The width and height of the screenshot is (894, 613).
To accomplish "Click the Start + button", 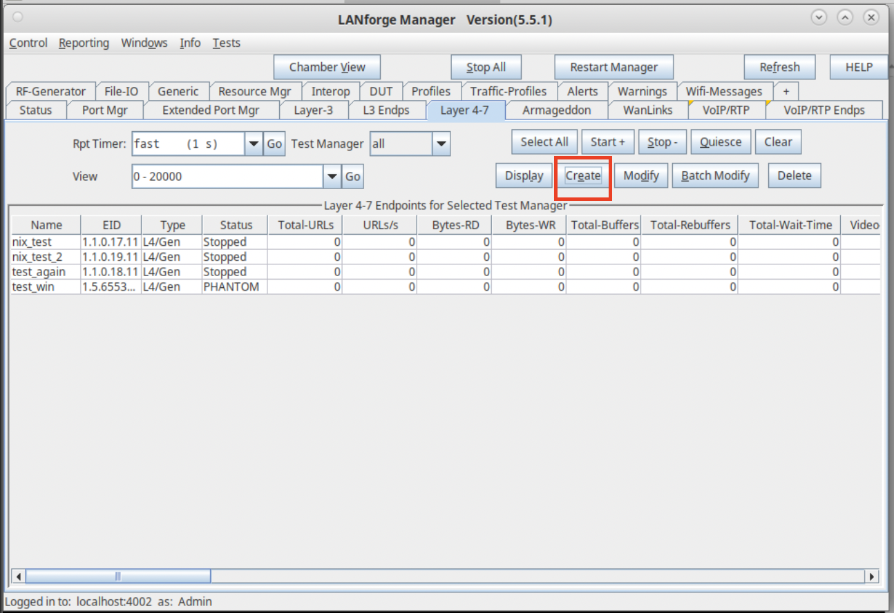I will pos(608,142).
